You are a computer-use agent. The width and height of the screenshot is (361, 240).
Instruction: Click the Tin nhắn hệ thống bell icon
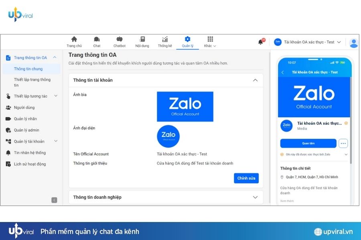click(8, 153)
